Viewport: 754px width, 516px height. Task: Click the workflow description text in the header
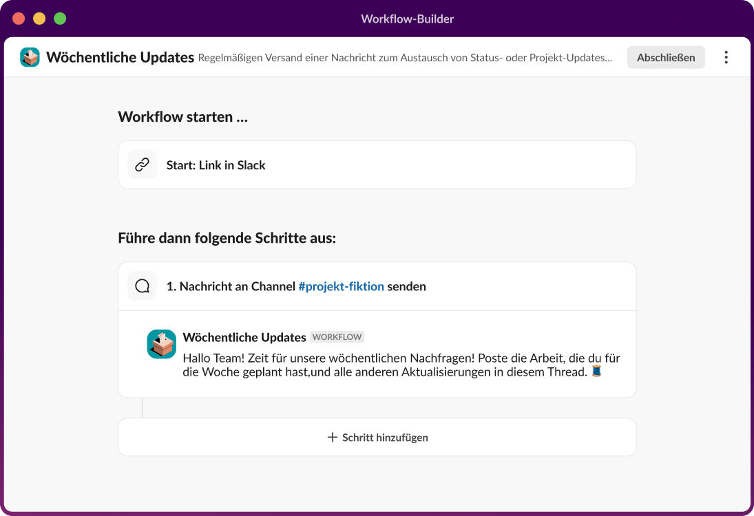point(406,58)
